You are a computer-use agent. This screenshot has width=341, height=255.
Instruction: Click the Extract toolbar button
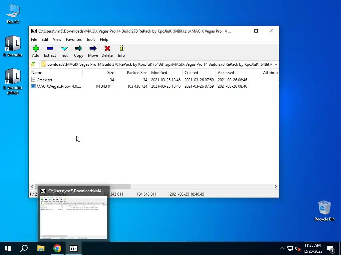pos(50,51)
